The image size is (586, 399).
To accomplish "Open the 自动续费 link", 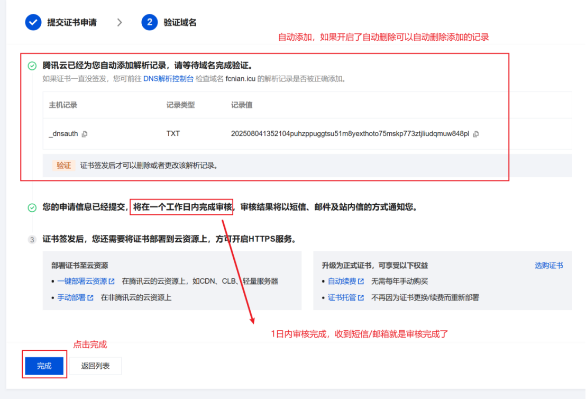I will pos(342,281).
